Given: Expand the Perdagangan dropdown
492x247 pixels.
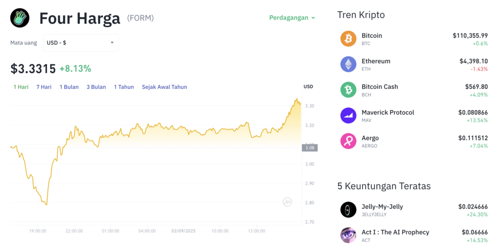Looking at the screenshot, I should 292,18.
